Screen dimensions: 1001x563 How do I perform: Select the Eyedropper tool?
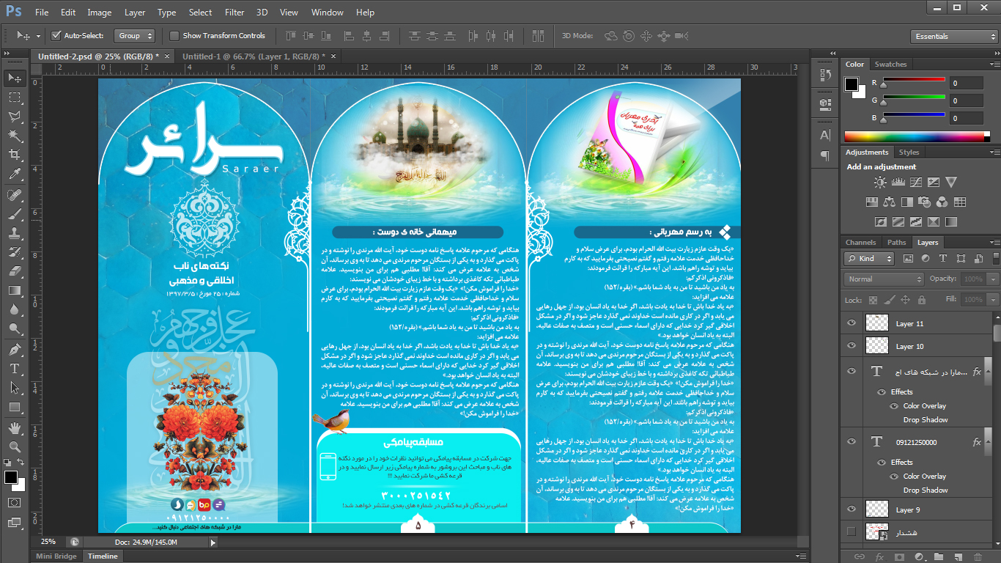tap(15, 174)
